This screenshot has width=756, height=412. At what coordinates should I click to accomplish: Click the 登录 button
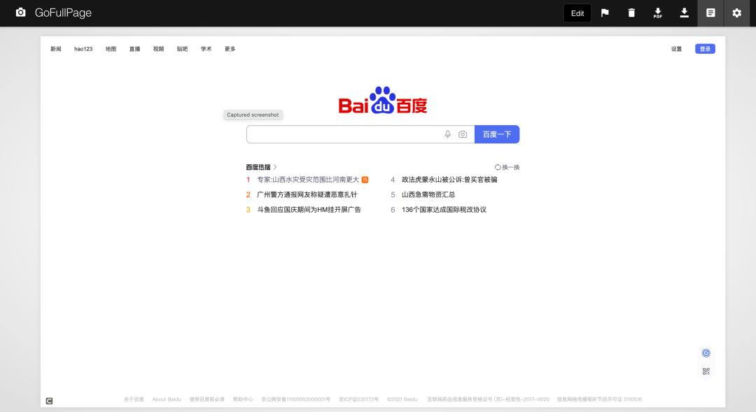(705, 48)
